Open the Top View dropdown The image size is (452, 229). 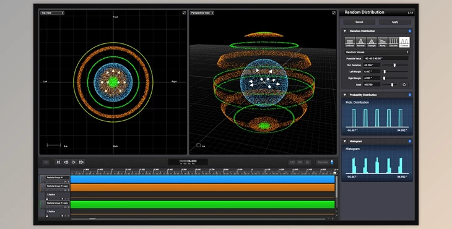(52, 13)
